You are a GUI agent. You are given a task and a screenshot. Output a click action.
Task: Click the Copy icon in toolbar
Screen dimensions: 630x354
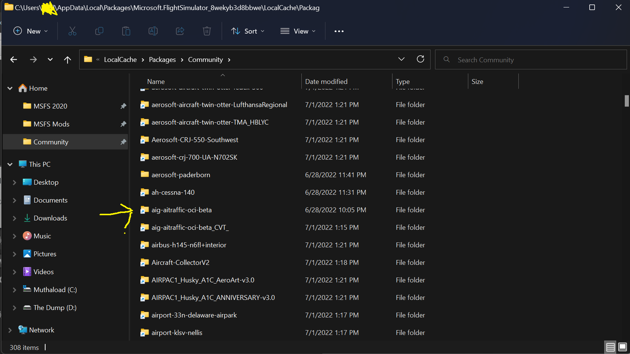coord(99,31)
